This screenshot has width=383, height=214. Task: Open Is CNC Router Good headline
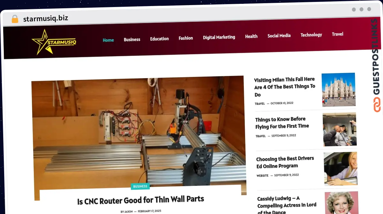pos(140,200)
